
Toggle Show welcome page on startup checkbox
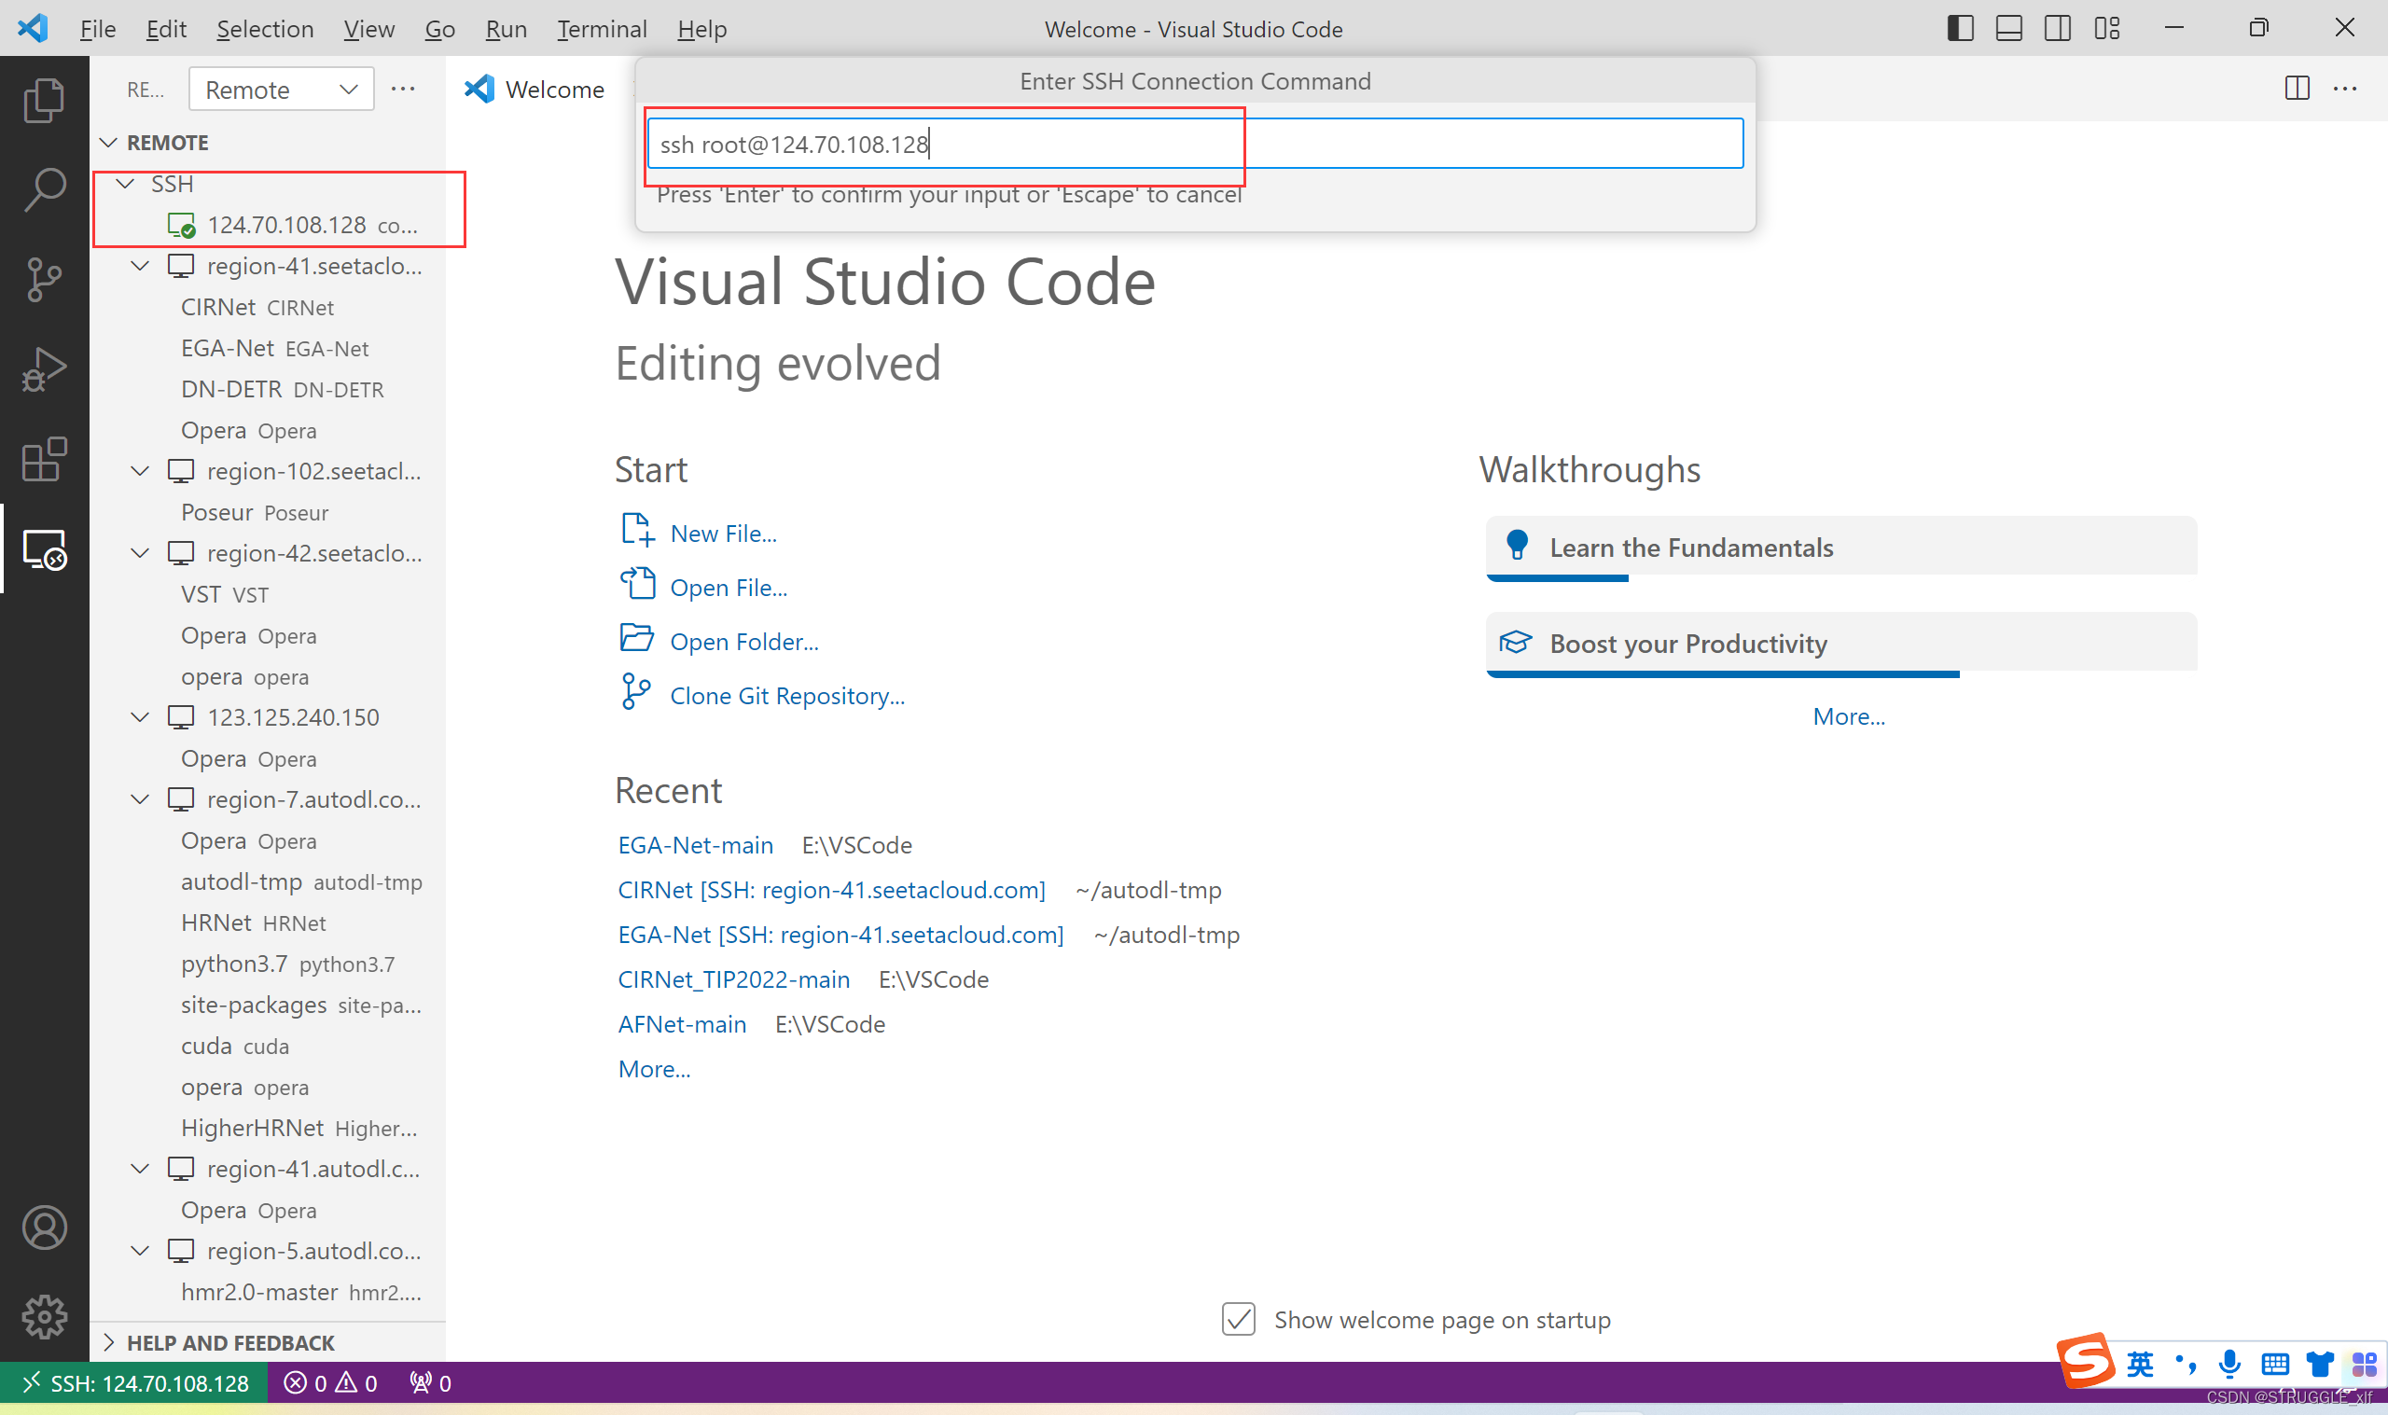click(1239, 1320)
